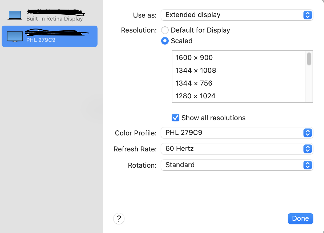This screenshot has width=324, height=233.
Task: Click the PHL 279C9 monitor icon
Action: tap(15, 37)
